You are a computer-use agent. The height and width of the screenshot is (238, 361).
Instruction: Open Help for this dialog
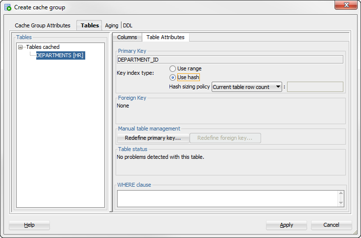29,225
